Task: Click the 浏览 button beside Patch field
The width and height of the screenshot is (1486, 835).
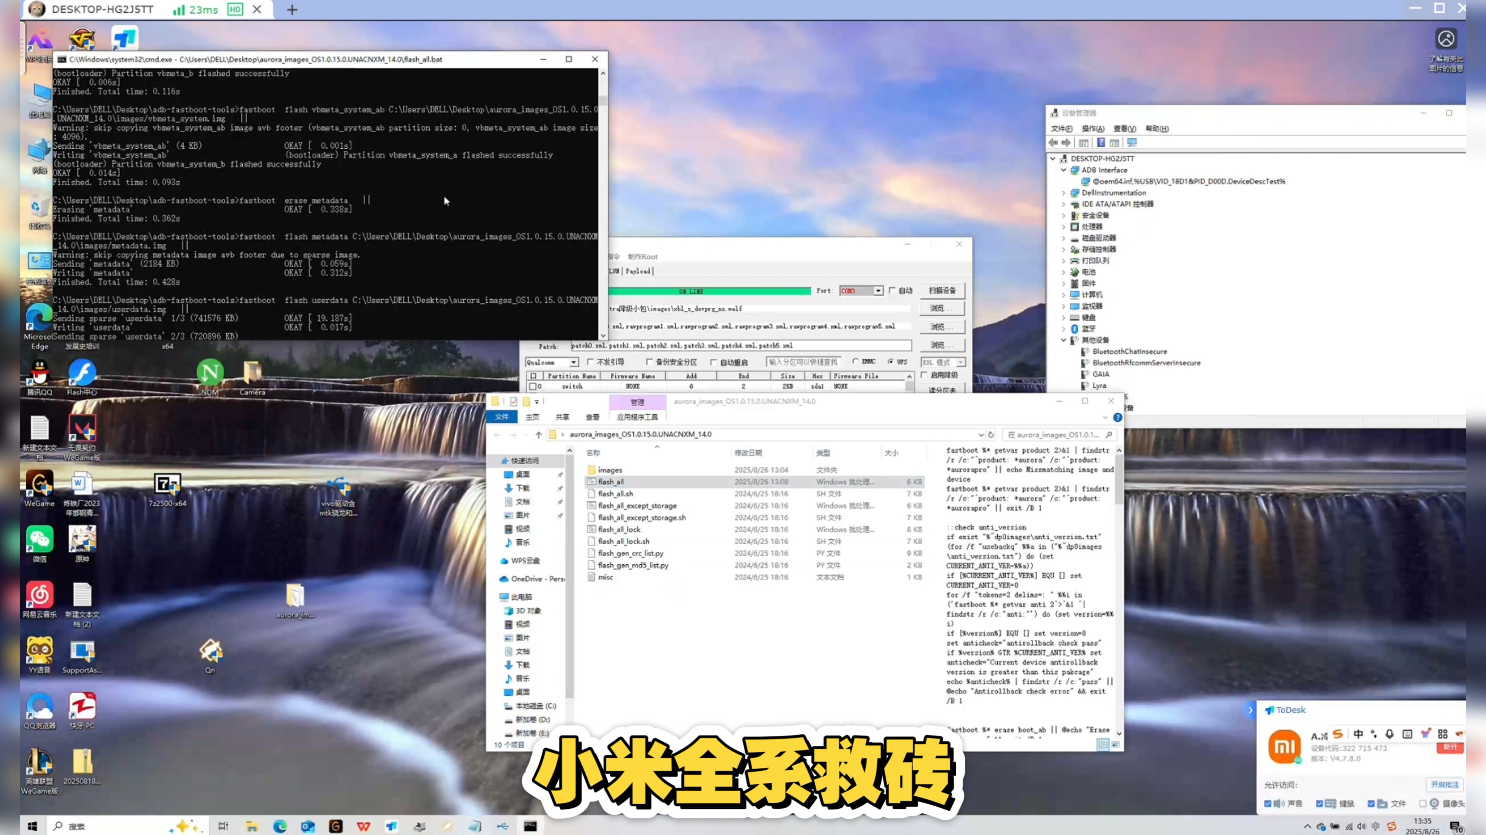Action: click(942, 344)
